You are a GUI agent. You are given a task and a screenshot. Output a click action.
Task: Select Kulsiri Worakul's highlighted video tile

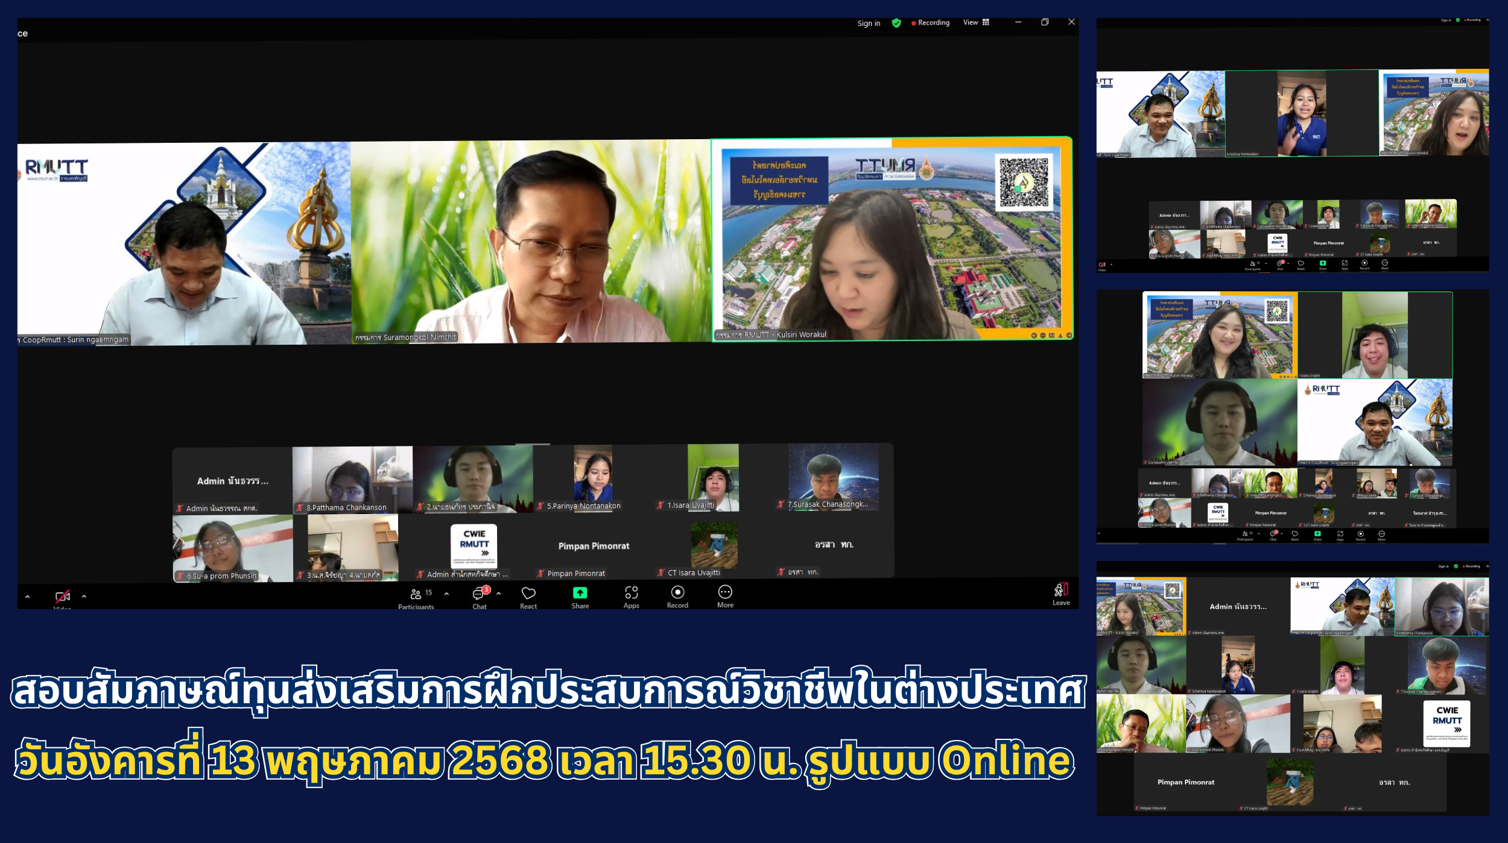892,239
